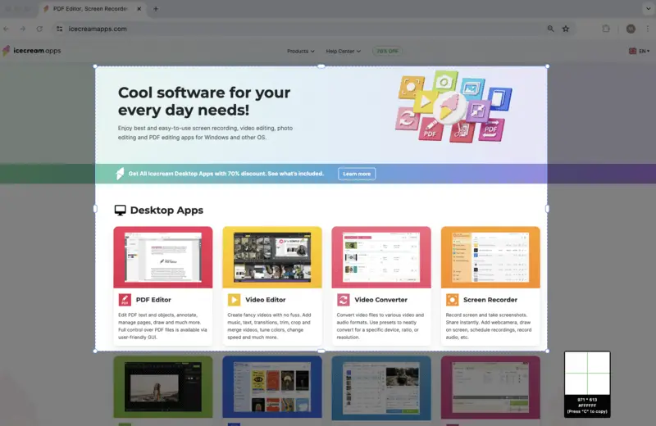Click the Cool software for your every day needs heading
The width and height of the screenshot is (656, 426).
pyautogui.click(x=204, y=101)
